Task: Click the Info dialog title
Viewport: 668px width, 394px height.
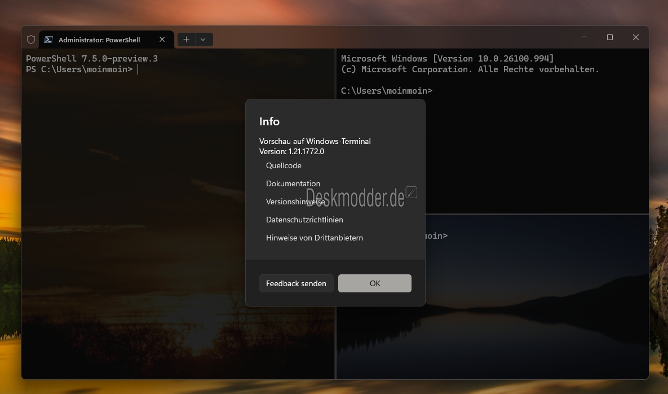Action: click(269, 121)
